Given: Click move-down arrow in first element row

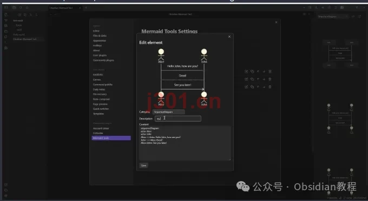Looking at the screenshot, I should [x=264, y=72].
